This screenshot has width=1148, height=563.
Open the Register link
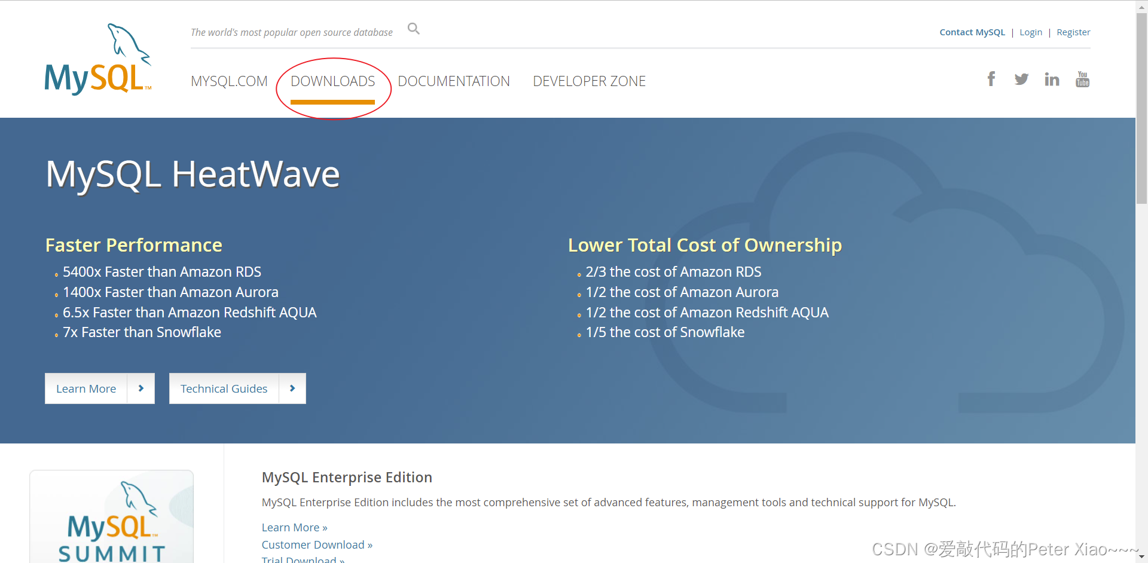(1073, 32)
